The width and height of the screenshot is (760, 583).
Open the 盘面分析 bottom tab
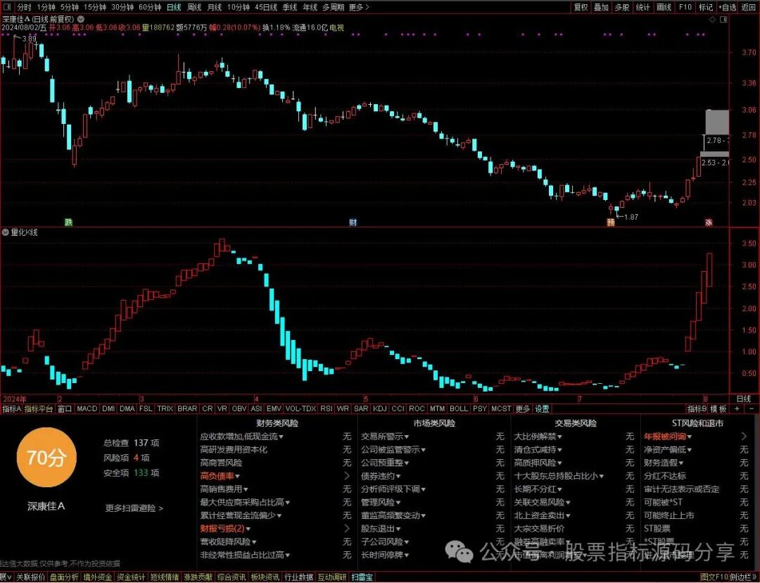[64, 577]
